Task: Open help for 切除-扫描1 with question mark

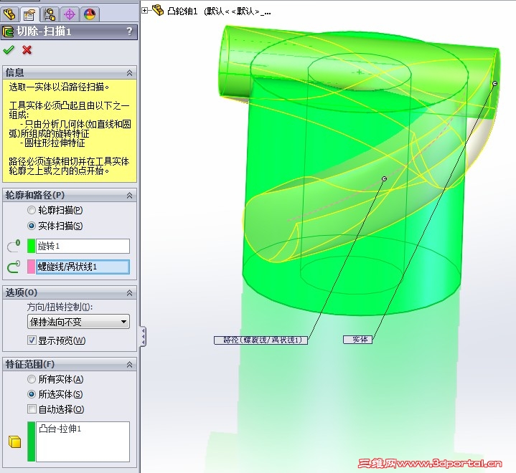Action: pyautogui.click(x=129, y=32)
